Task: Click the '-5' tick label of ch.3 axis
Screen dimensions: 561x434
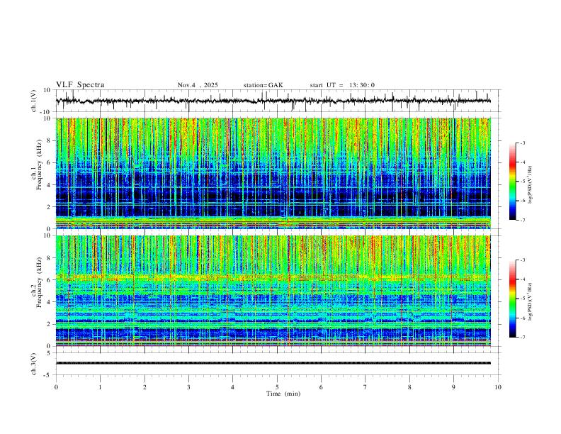Action: [x=48, y=375]
